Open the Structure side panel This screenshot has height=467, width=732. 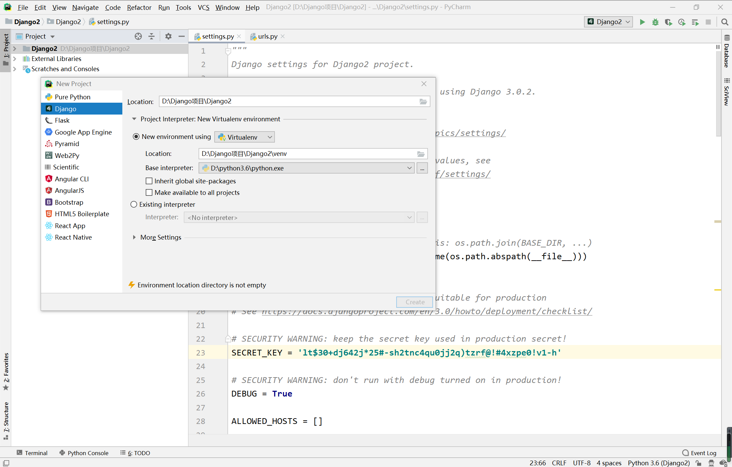point(6,421)
